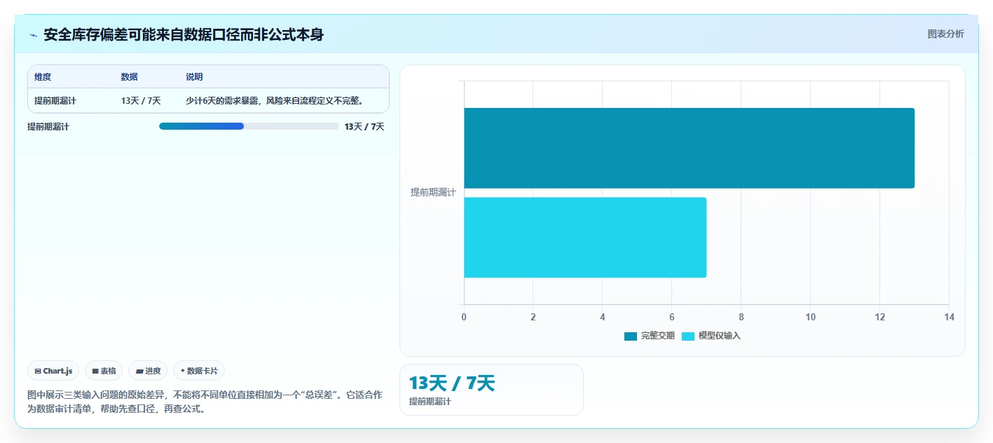Select the 进度 tag chip
Screen dimensions: 993x443
[x=148, y=371]
